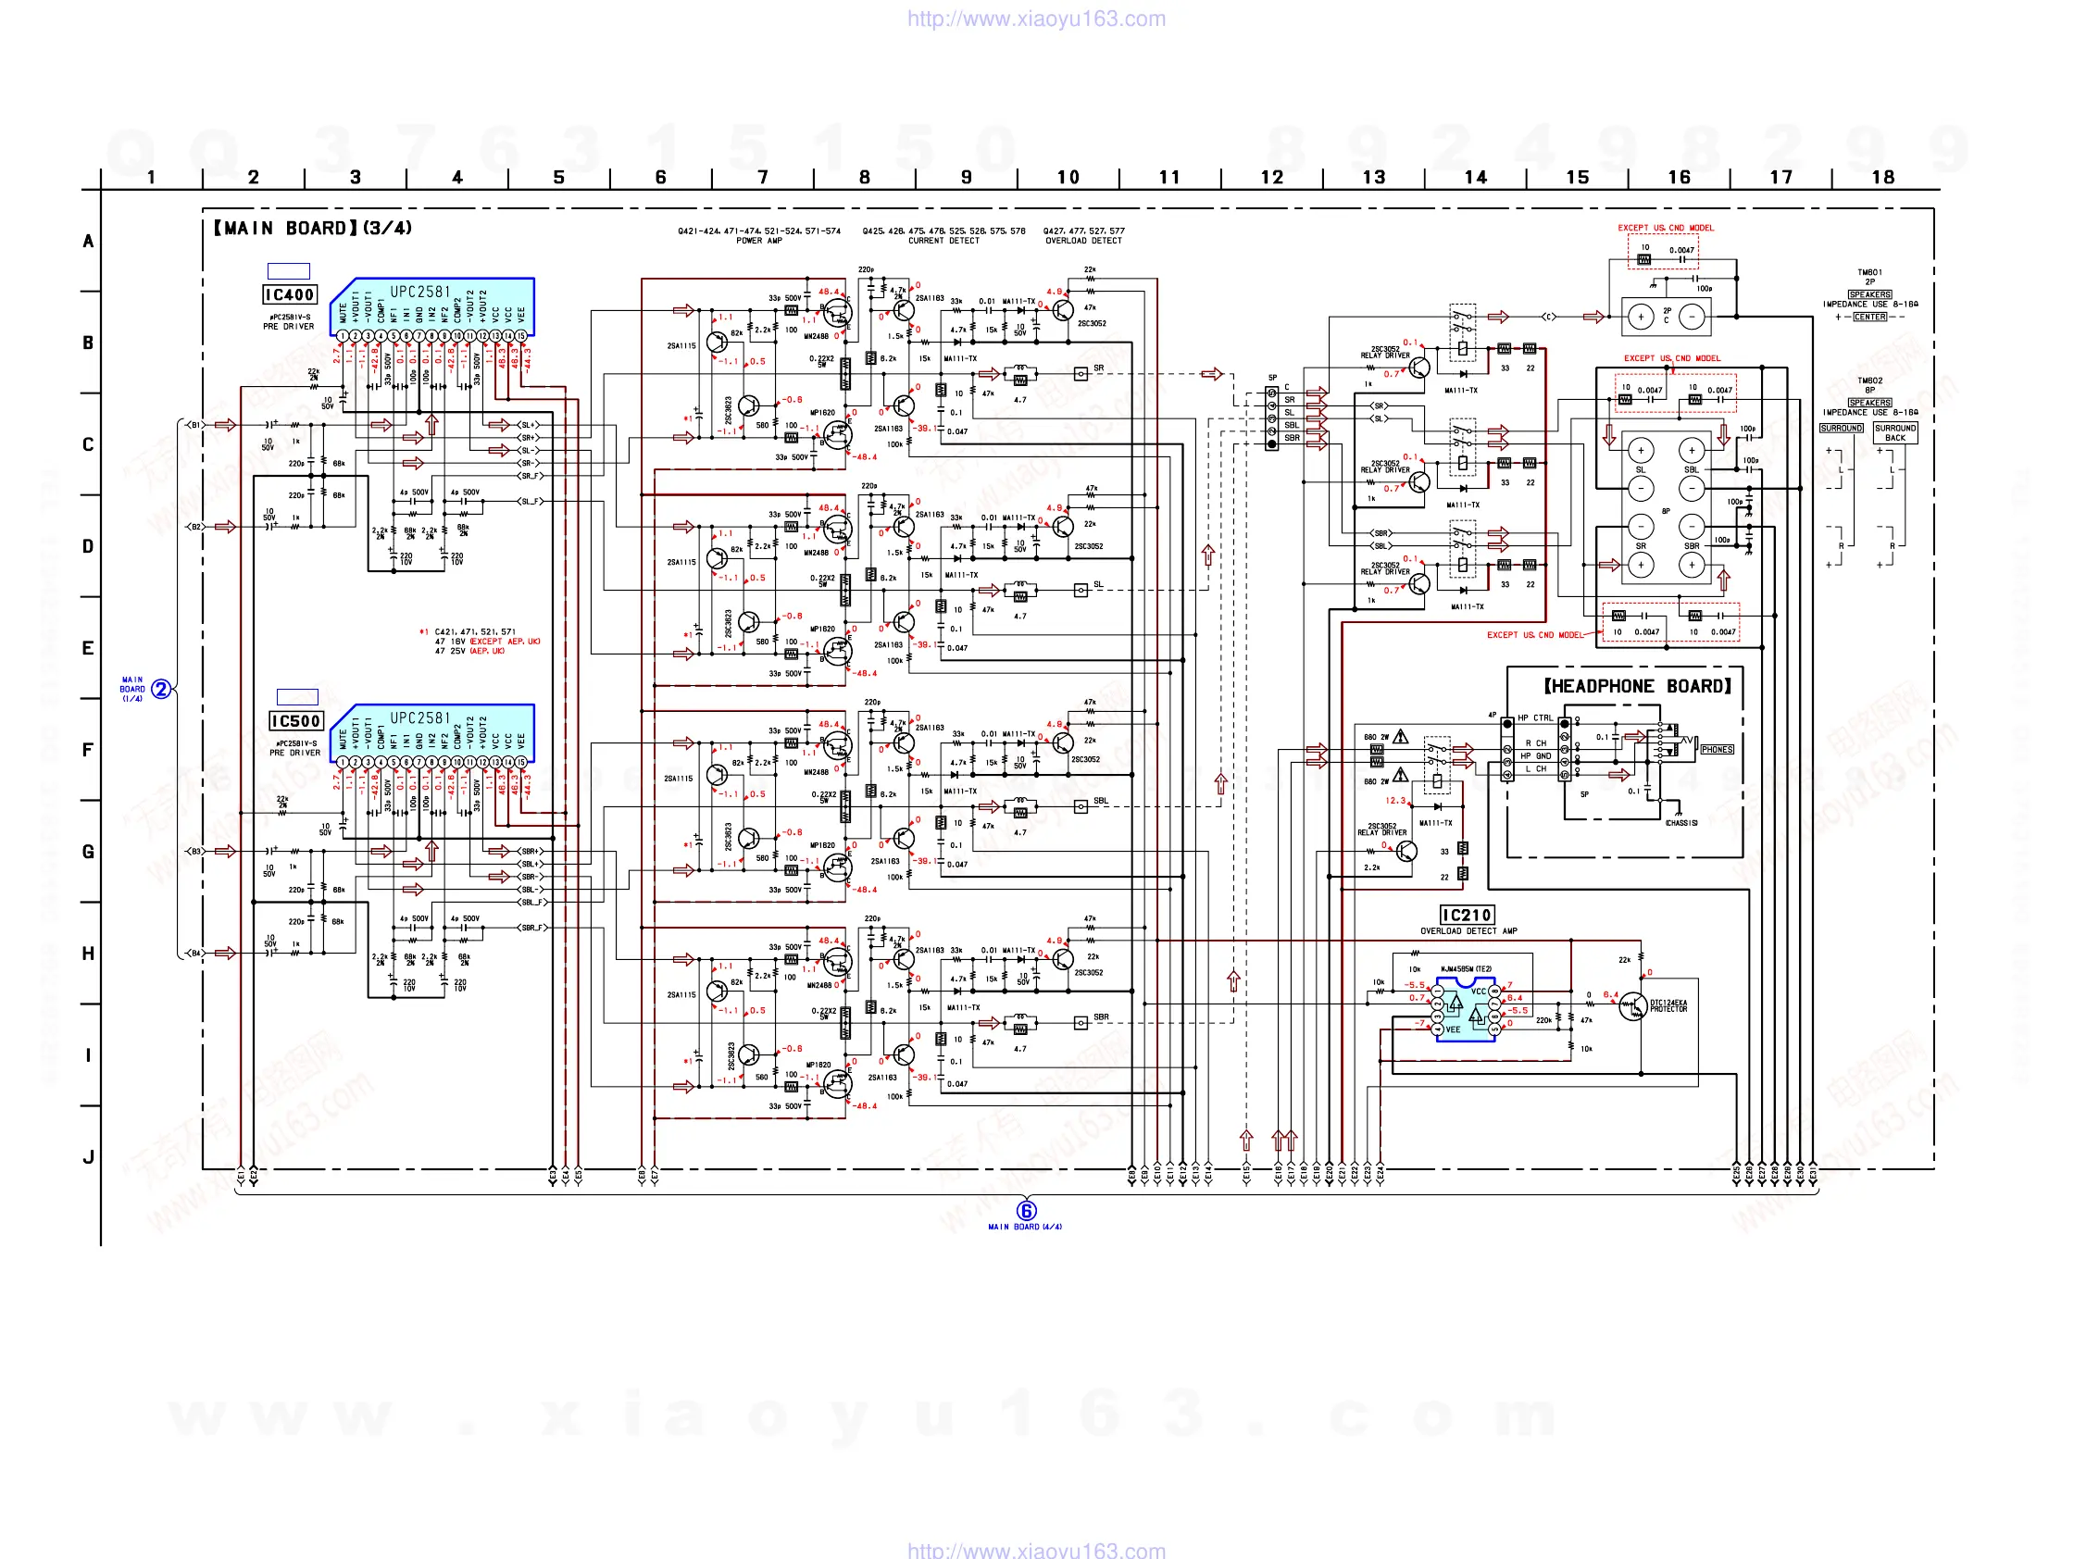Select the IC500 UPC2581 chip block
Viewport: 2074px width, 1559px height.
coord(432,732)
